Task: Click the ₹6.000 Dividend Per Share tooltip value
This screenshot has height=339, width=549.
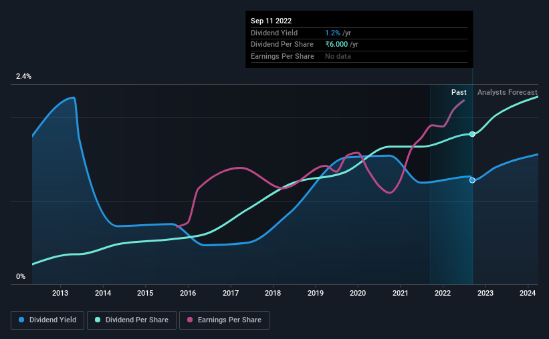Action: pos(336,45)
